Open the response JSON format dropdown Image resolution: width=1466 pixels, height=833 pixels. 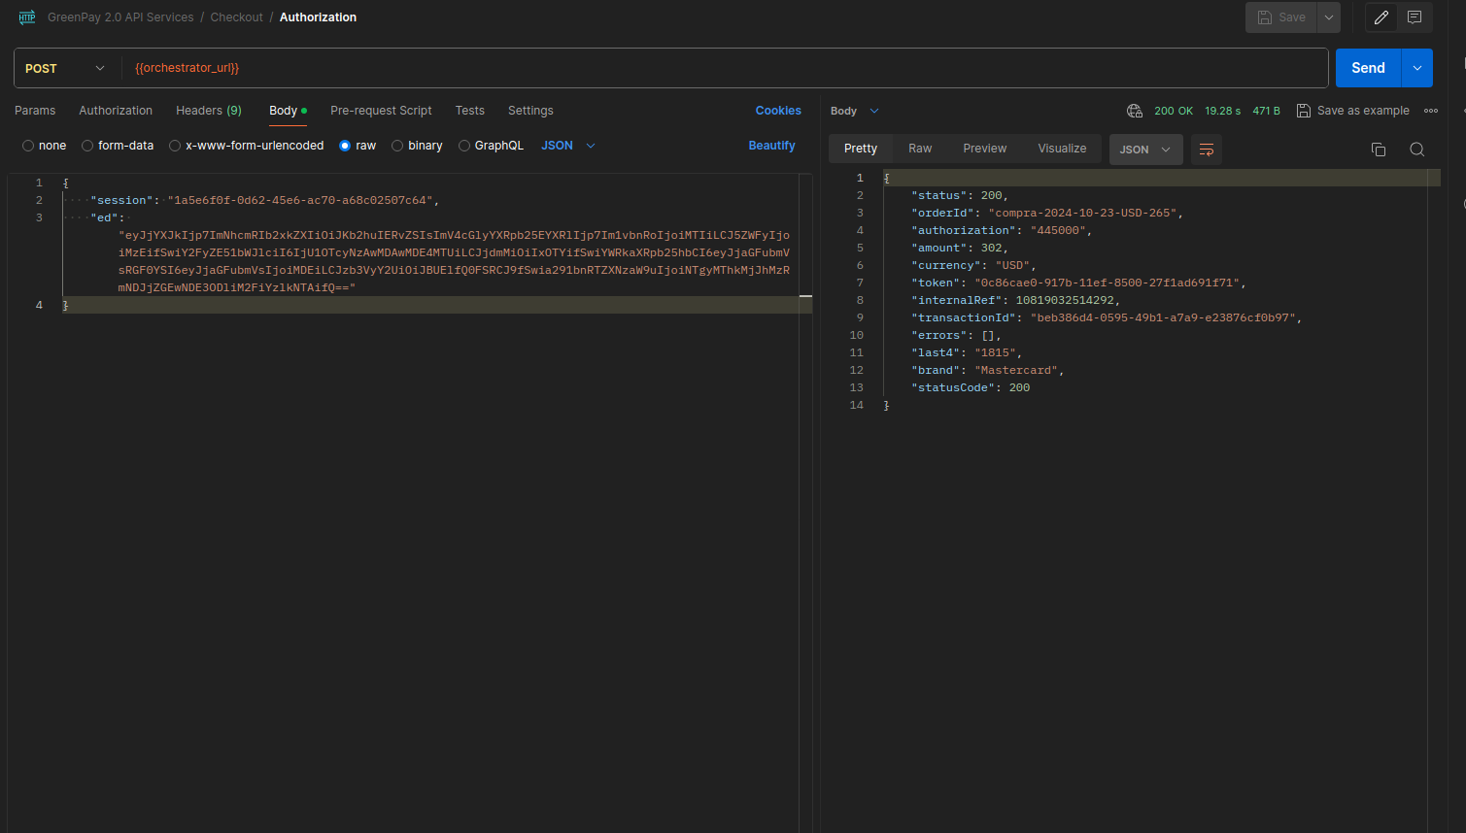(x=1145, y=150)
